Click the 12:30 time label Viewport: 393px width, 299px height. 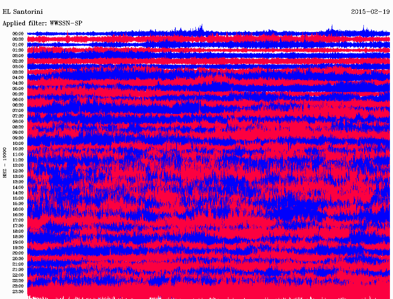[18, 171]
